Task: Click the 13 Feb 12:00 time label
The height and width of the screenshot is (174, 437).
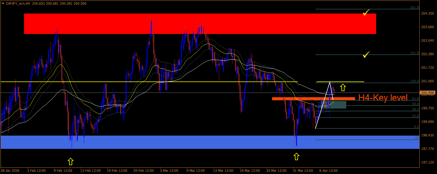Action: click(x=90, y=170)
